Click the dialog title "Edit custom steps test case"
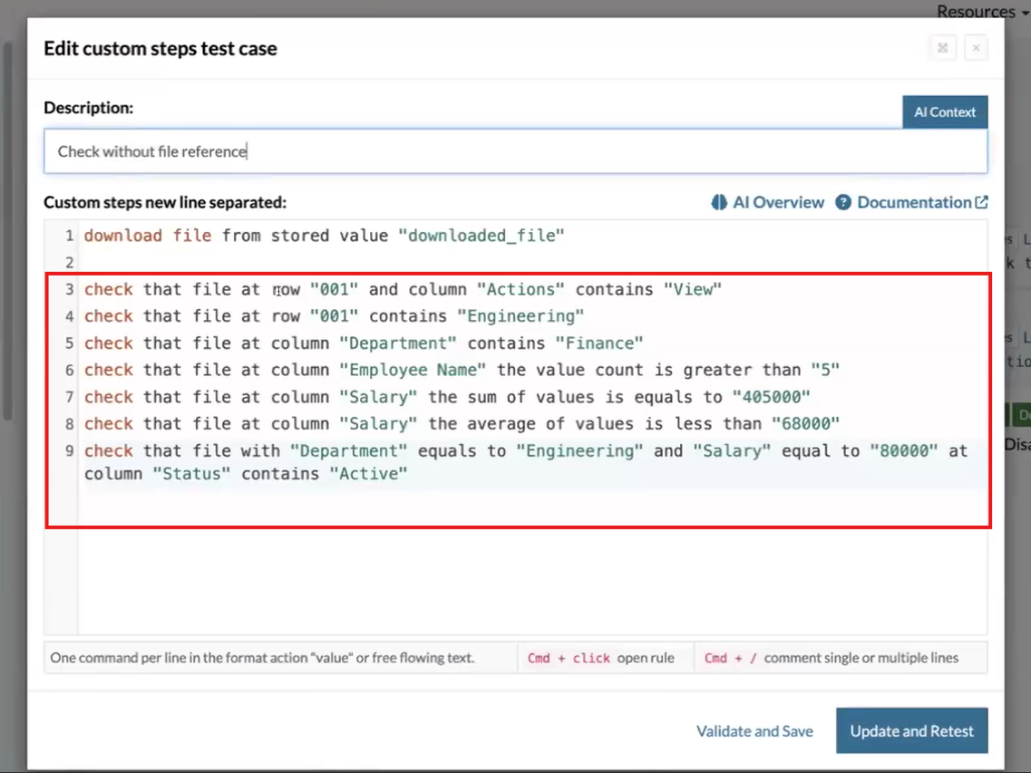 [160, 49]
